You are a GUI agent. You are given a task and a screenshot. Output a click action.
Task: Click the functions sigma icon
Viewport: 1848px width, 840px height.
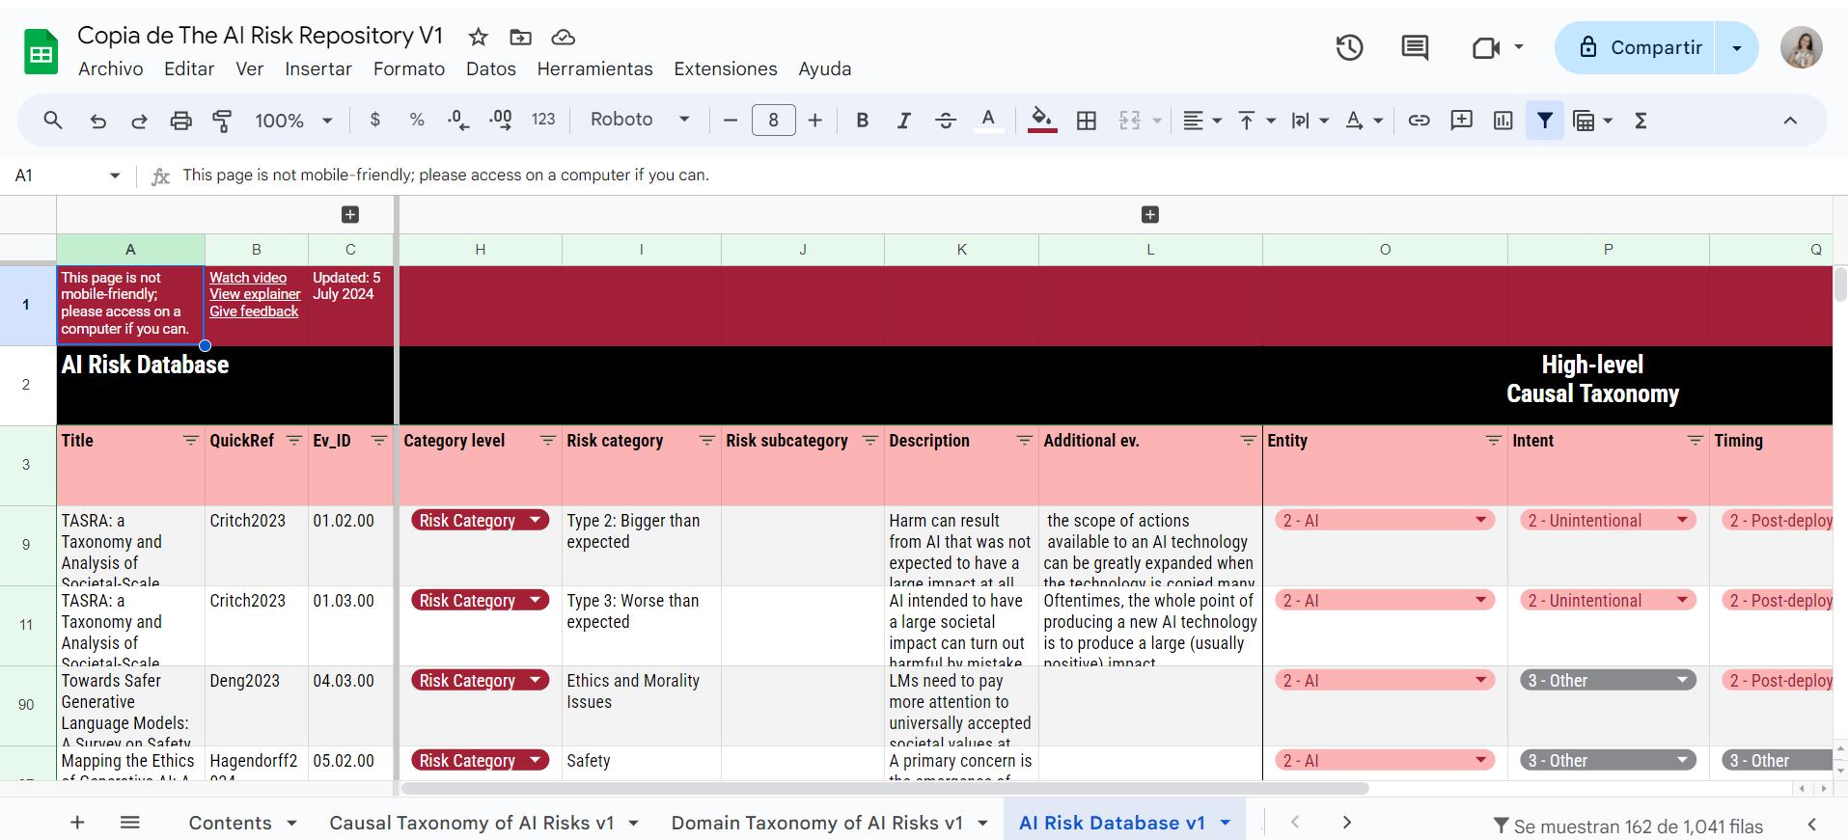click(x=1640, y=121)
